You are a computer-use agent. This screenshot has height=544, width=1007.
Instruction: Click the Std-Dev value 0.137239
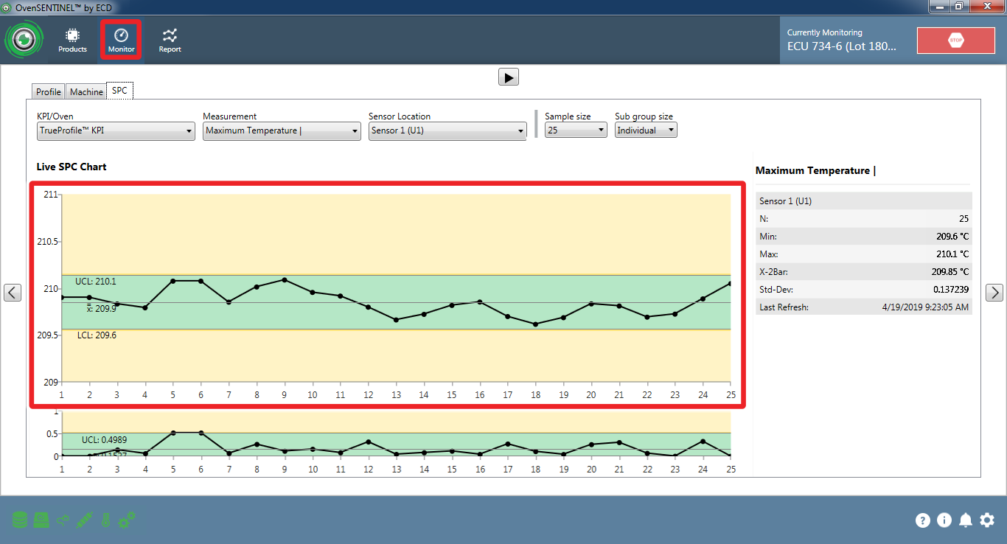coord(951,290)
